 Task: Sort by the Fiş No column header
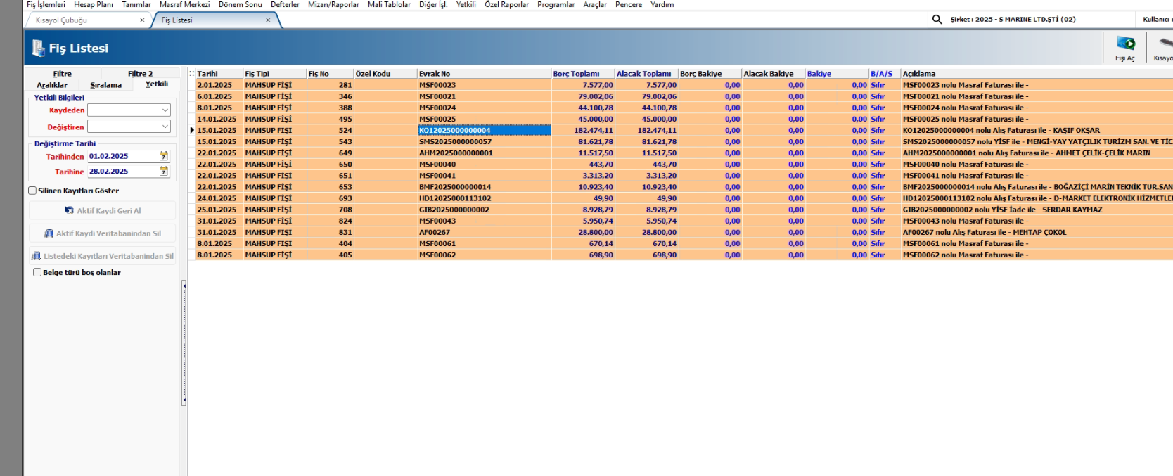pyautogui.click(x=330, y=73)
